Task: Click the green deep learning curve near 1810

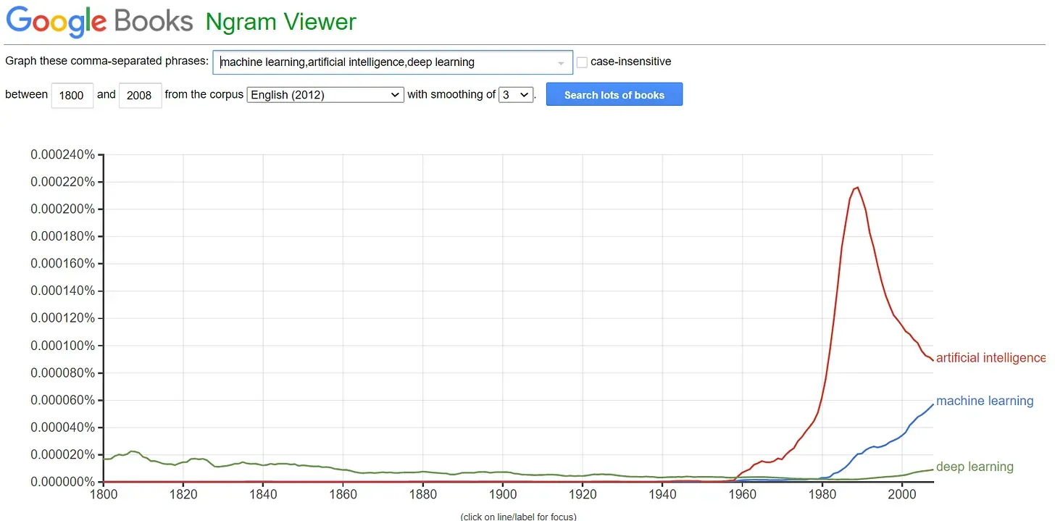Action: pos(131,451)
